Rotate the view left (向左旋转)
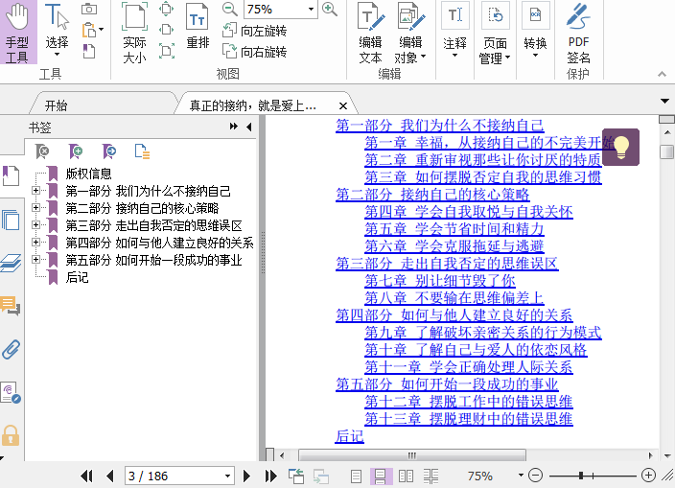 point(255,31)
